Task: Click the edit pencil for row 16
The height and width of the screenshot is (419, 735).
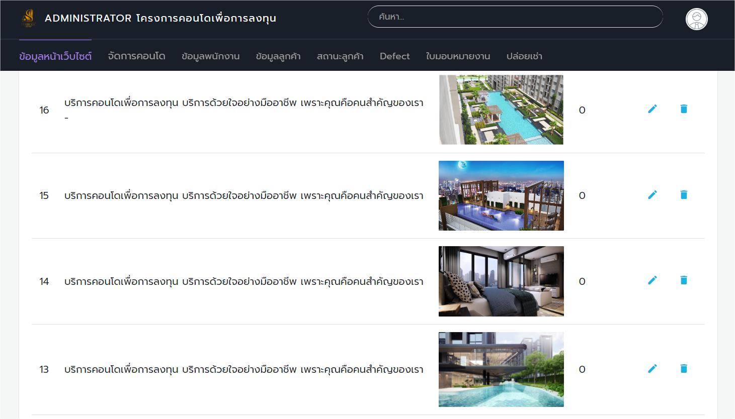Action: click(x=652, y=109)
